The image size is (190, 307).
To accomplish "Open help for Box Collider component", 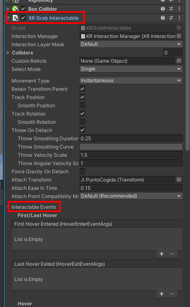I will 163,9.
